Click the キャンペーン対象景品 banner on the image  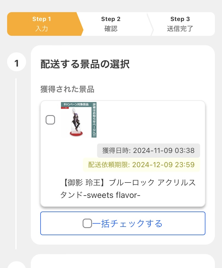(x=76, y=104)
